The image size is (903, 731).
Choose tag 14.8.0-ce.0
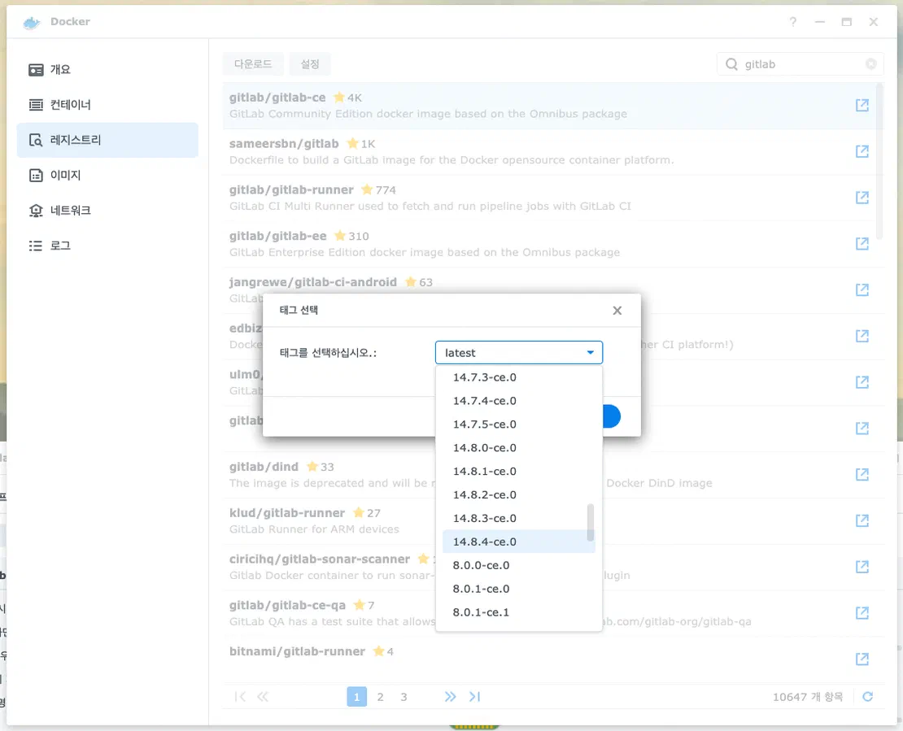(x=518, y=448)
